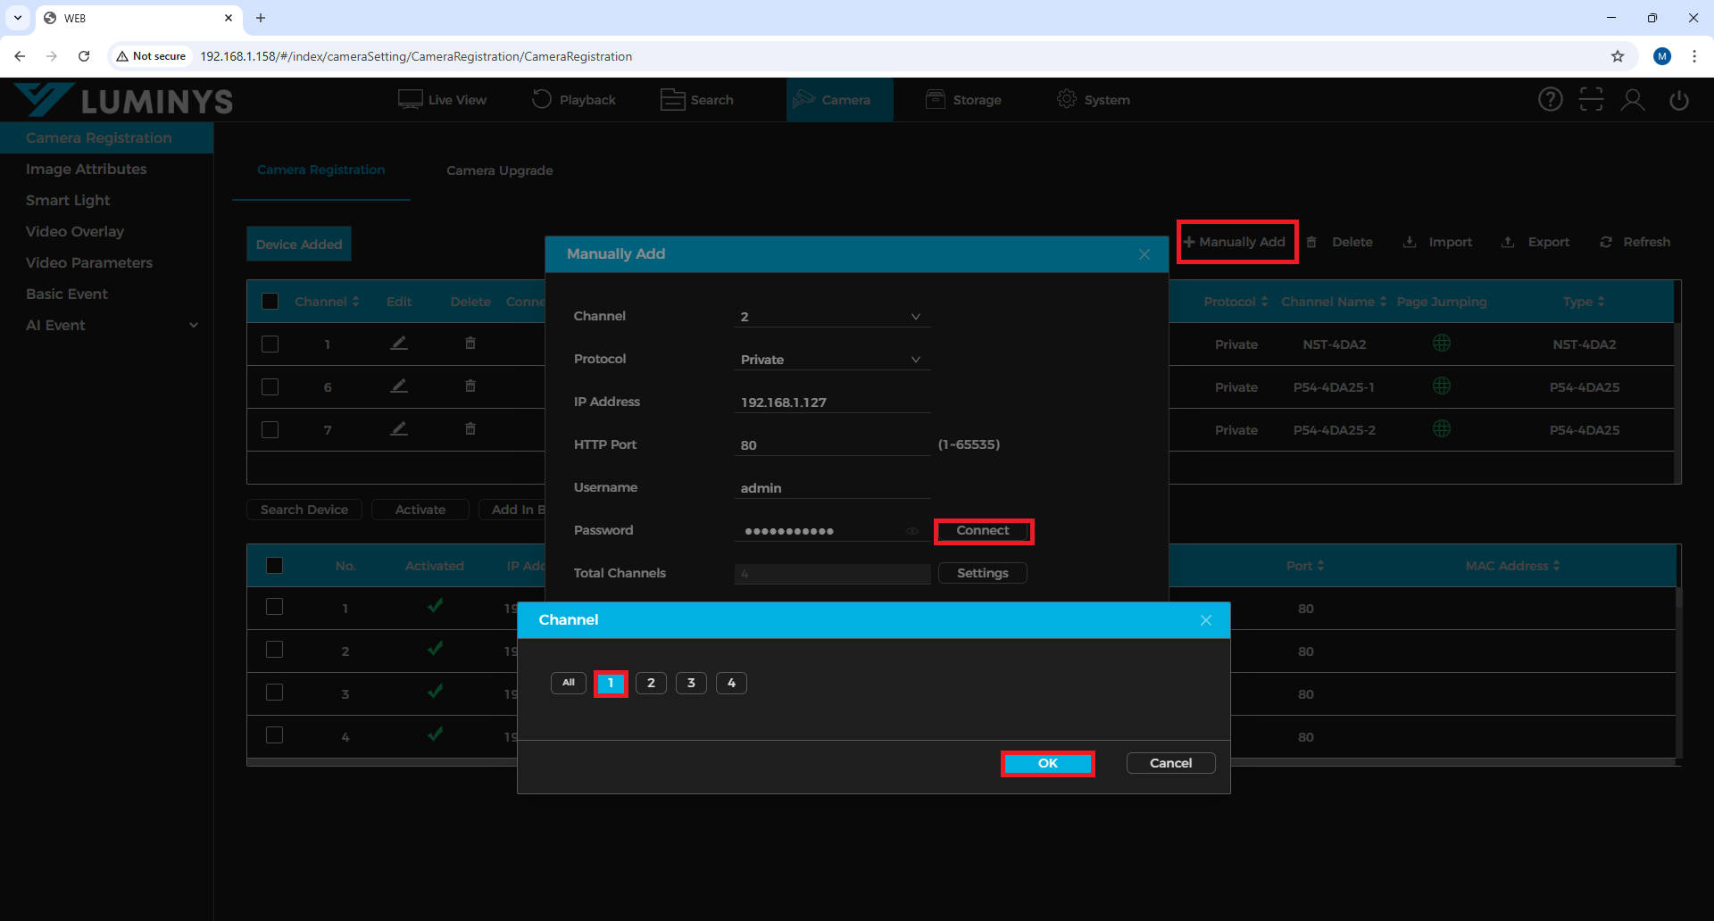Click the IP Address input field
1714x921 pixels.
830,402
